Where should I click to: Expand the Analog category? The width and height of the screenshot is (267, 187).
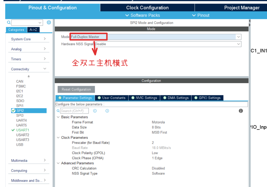29,49
